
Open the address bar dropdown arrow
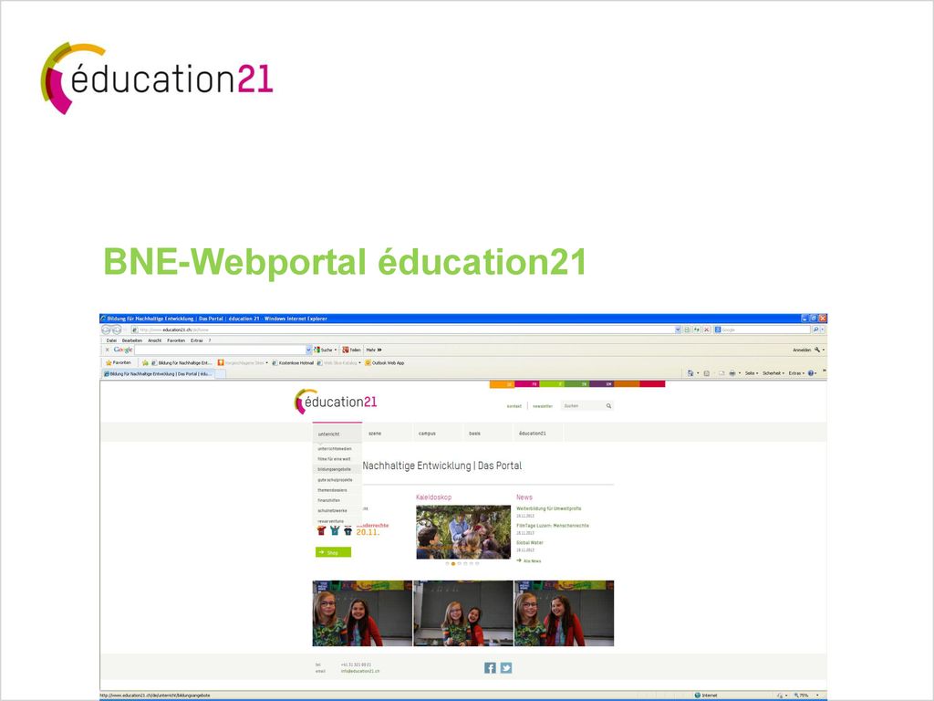tap(678, 330)
